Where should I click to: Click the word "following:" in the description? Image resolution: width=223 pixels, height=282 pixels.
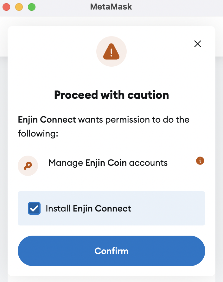tap(38, 134)
